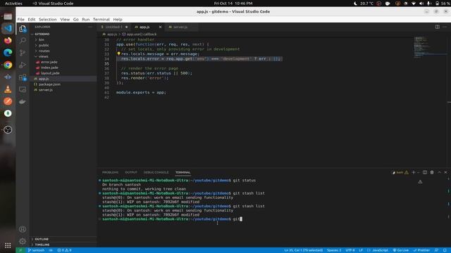Switch to the Untitled-1 editor tab
The height and width of the screenshot is (253, 451).
click(x=113, y=27)
